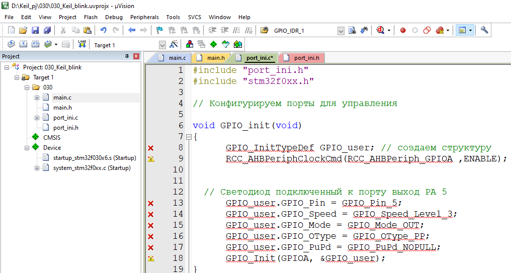Close the Project panel with the red X
This screenshot has width=511, height=273.
click(136, 56)
